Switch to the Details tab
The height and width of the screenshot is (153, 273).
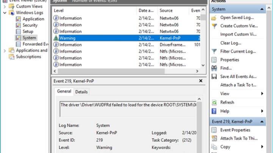point(81,92)
